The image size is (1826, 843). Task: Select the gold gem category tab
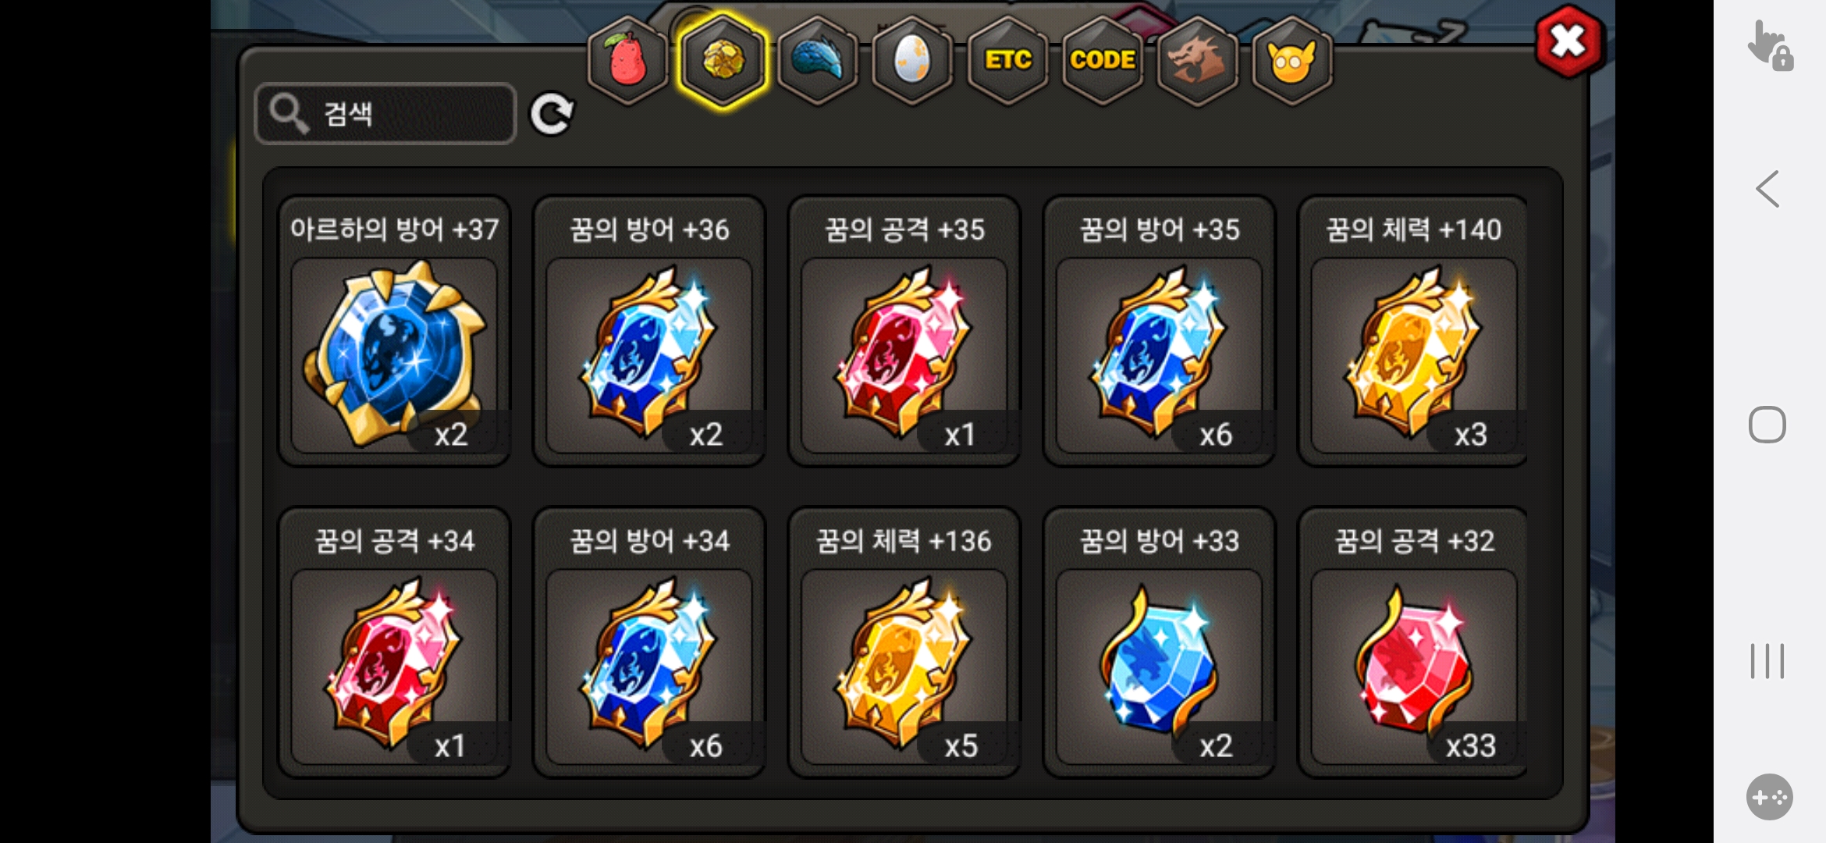pyautogui.click(x=723, y=60)
